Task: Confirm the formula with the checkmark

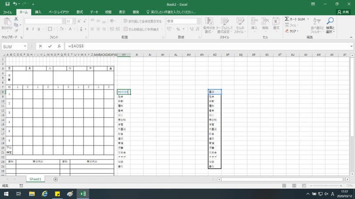Action: click(50, 46)
